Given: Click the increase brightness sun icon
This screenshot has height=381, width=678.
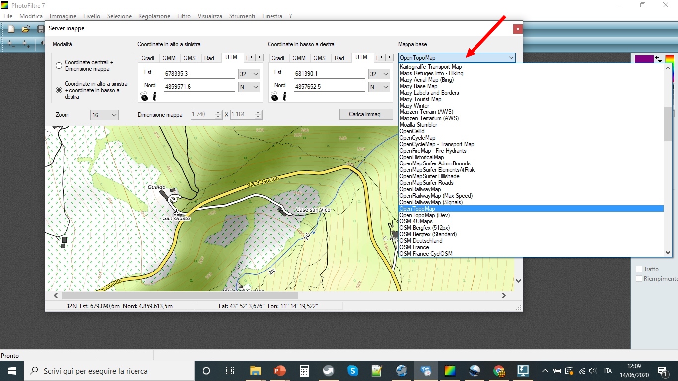Looking at the screenshot, I should coord(25,44).
